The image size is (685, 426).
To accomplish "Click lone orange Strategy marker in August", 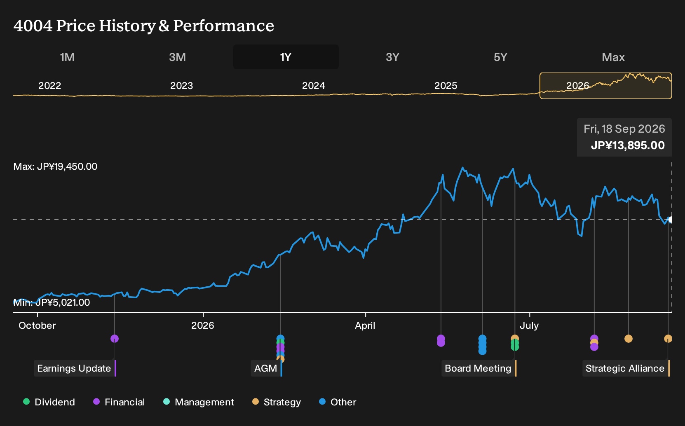I will (x=628, y=339).
